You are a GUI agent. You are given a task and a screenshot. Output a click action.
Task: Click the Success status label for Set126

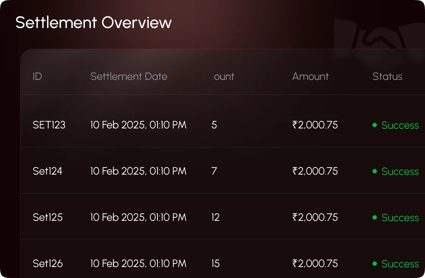click(400, 264)
